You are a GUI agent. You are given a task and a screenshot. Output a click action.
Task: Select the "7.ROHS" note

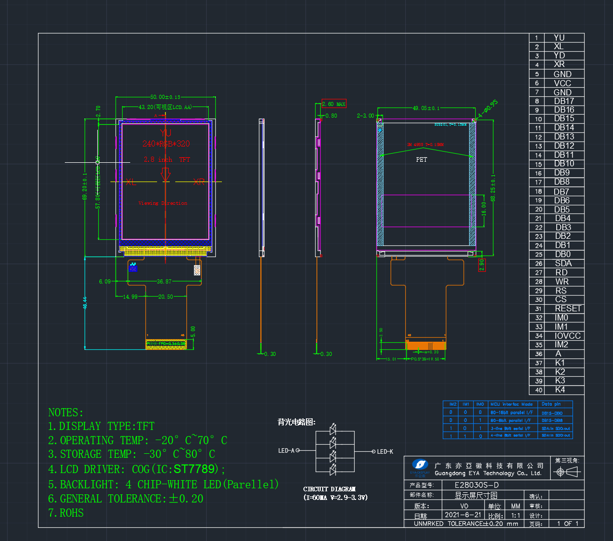pos(66,513)
